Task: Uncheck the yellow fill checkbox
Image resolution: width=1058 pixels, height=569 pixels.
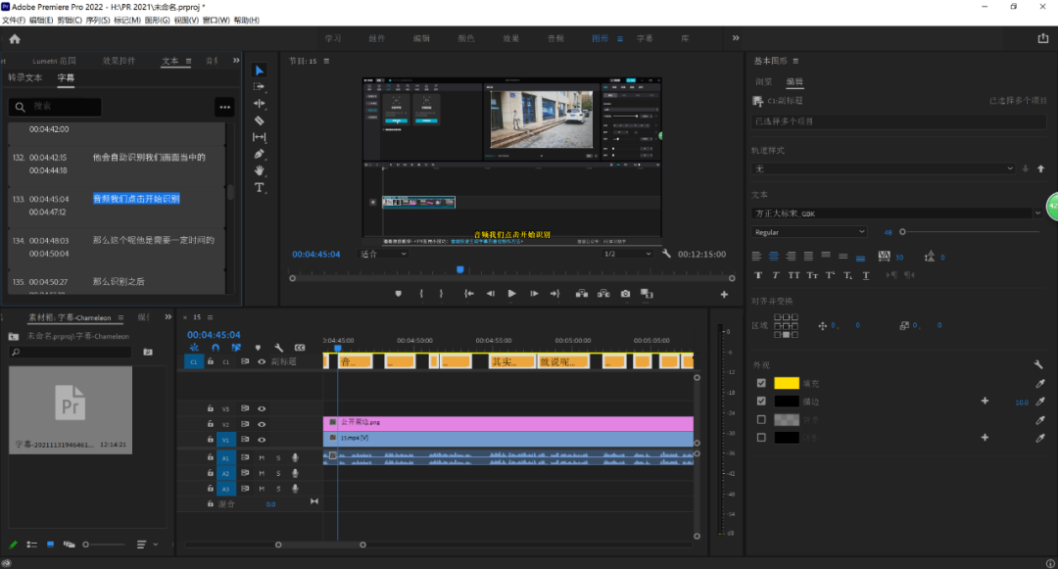Action: tap(761, 383)
